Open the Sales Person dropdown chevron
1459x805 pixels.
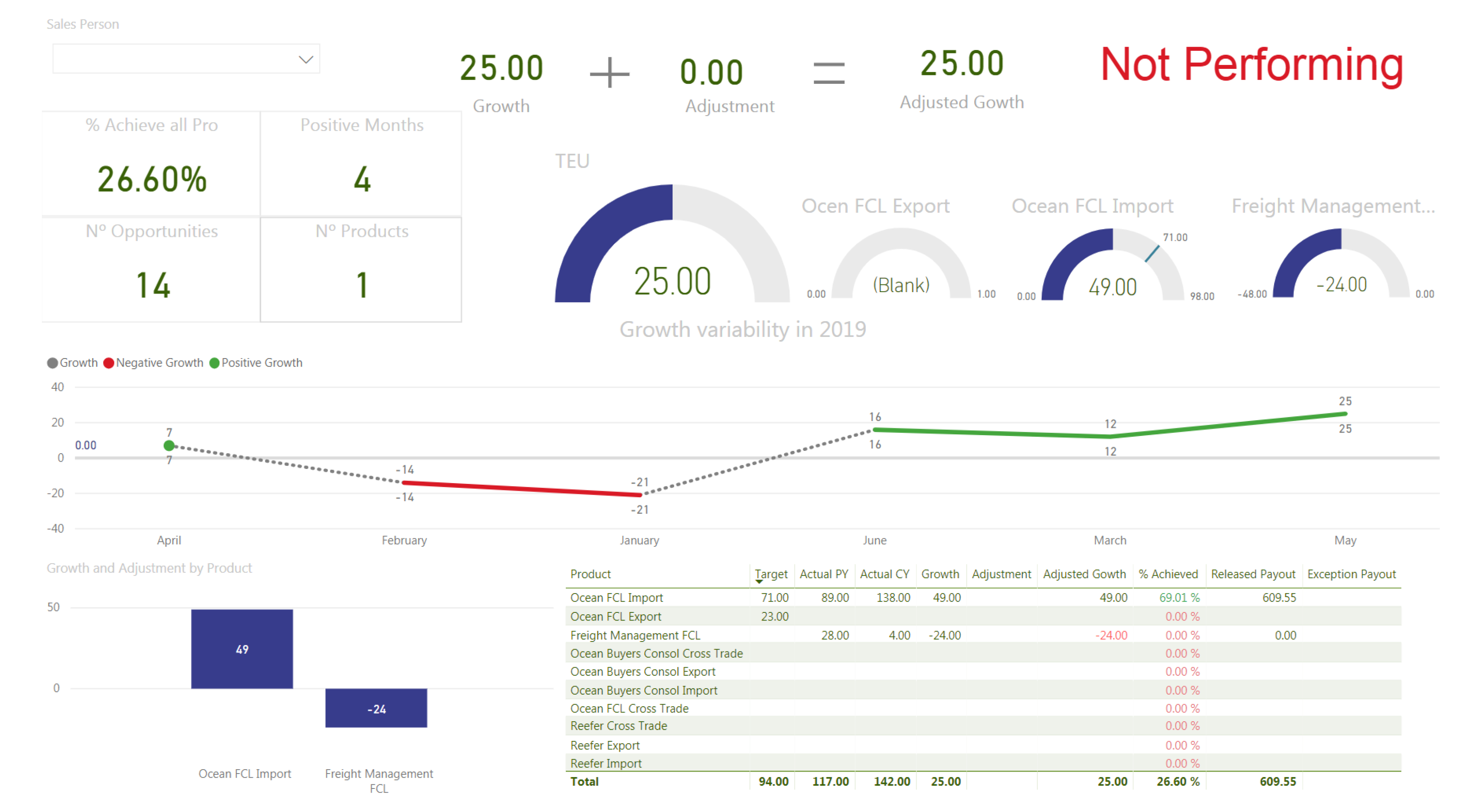(306, 60)
